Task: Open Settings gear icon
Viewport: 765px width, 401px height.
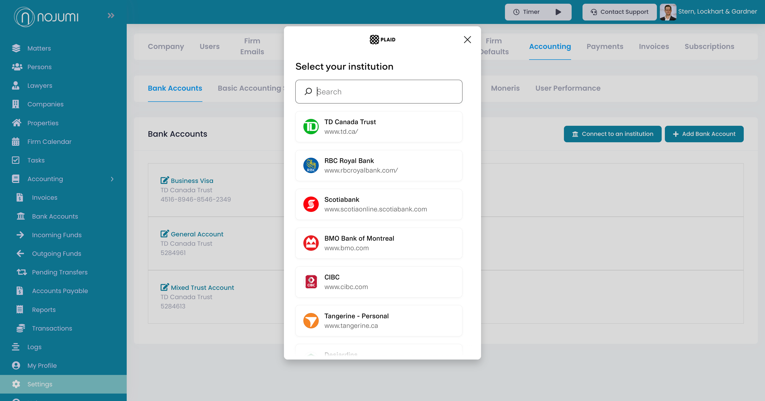Action: pos(16,384)
